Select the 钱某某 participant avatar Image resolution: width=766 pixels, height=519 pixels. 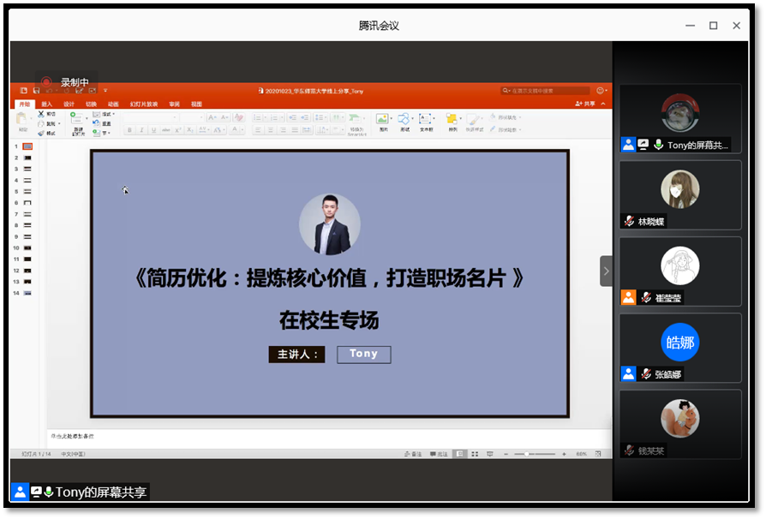679,418
